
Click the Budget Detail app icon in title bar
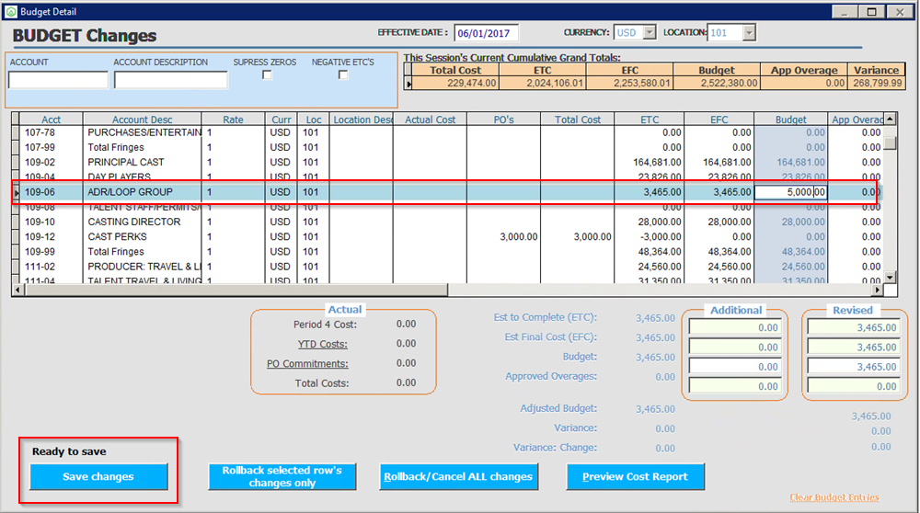click(x=10, y=11)
